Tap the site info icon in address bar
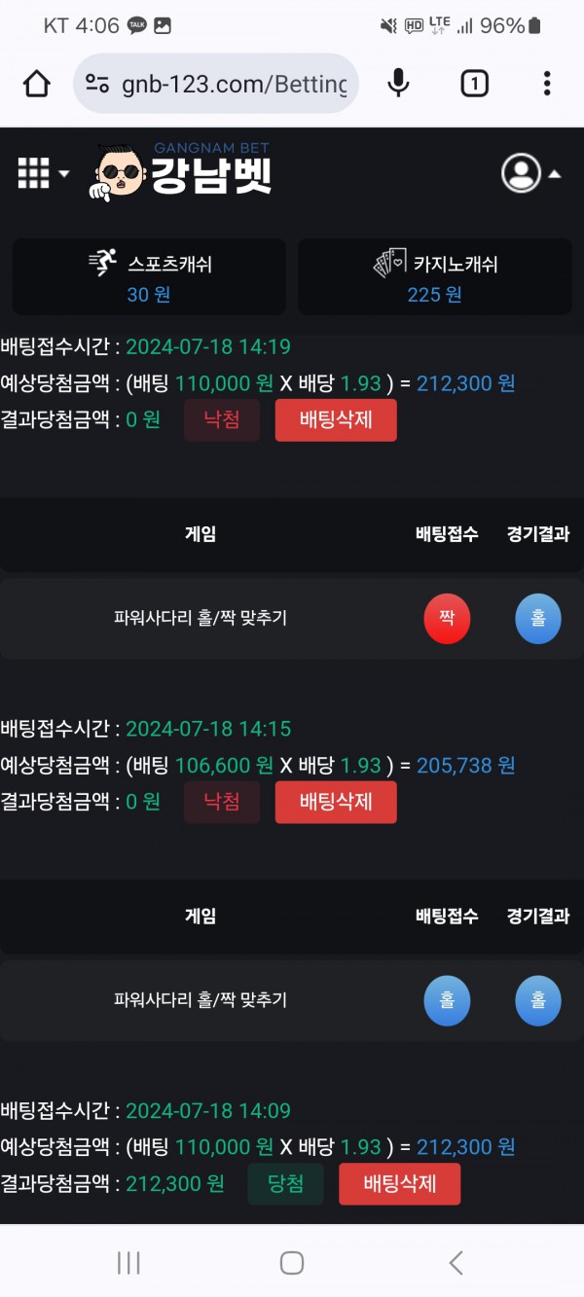Image resolution: width=584 pixels, height=1297 pixels. click(x=97, y=85)
